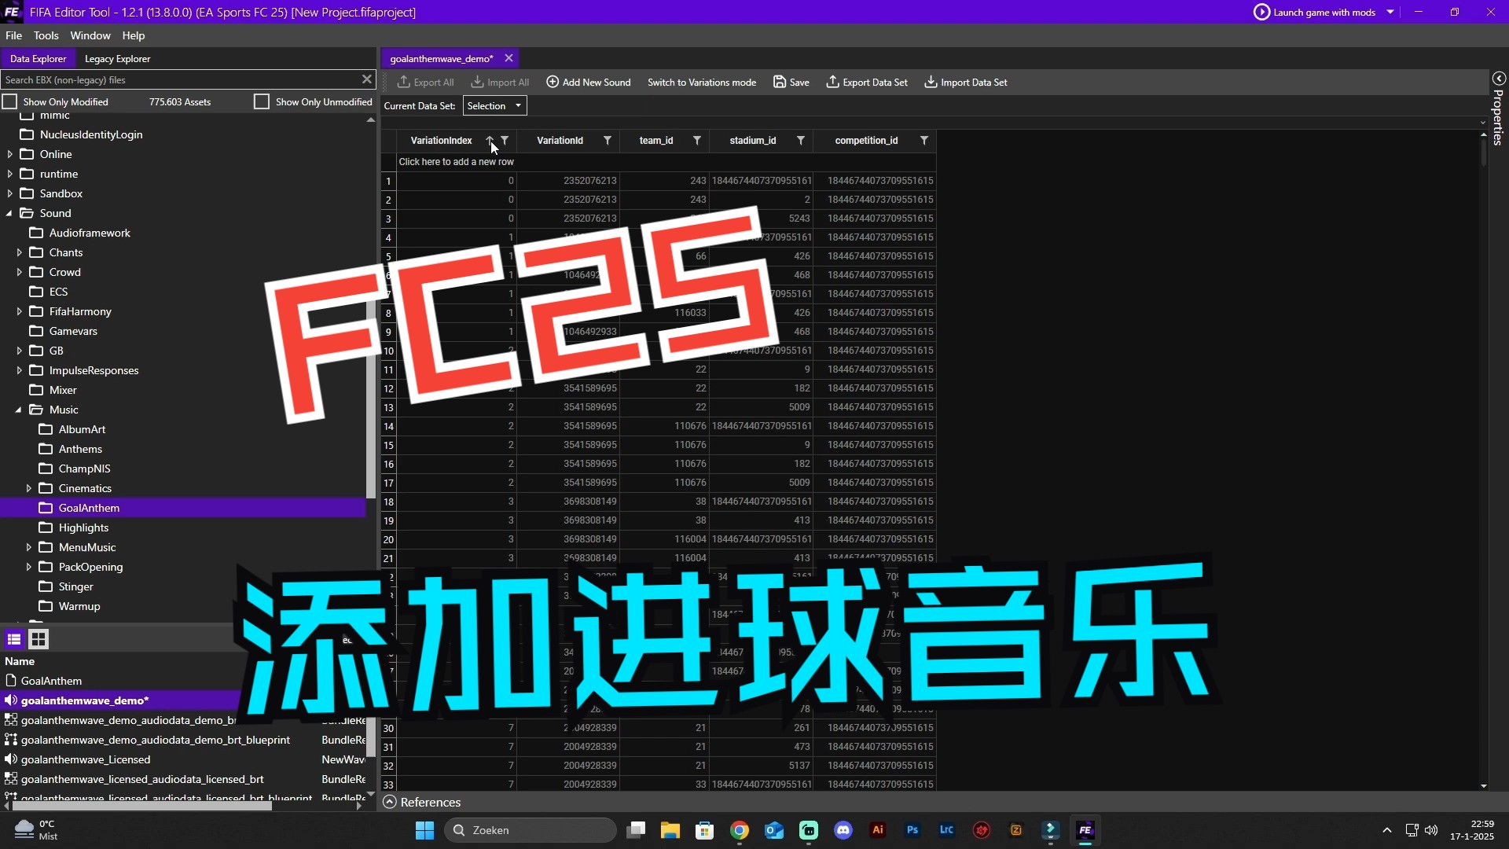1509x849 pixels.
Task: Collapse the Music folder
Action: [19, 410]
